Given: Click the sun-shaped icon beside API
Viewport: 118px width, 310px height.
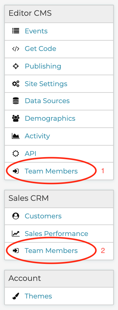Looking at the screenshot, I should tap(16, 153).
